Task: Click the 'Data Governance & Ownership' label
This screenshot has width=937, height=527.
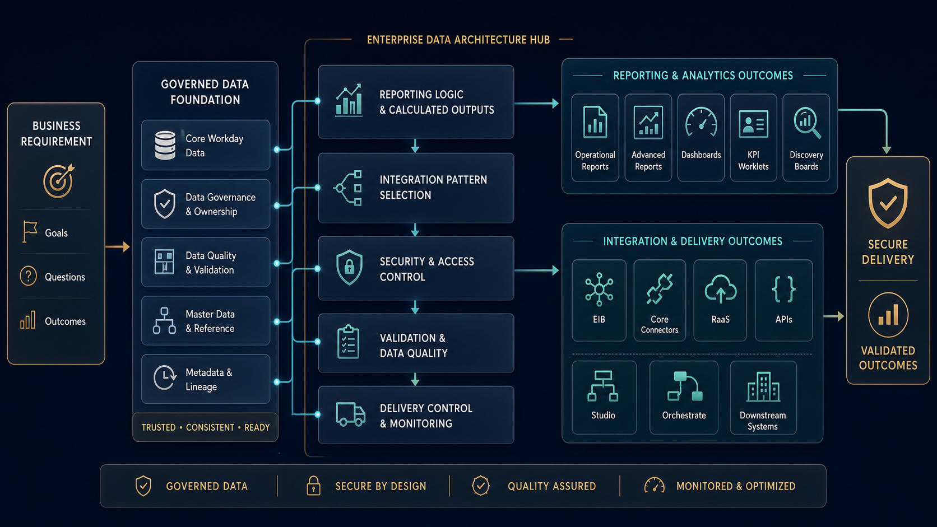Action: (x=220, y=204)
